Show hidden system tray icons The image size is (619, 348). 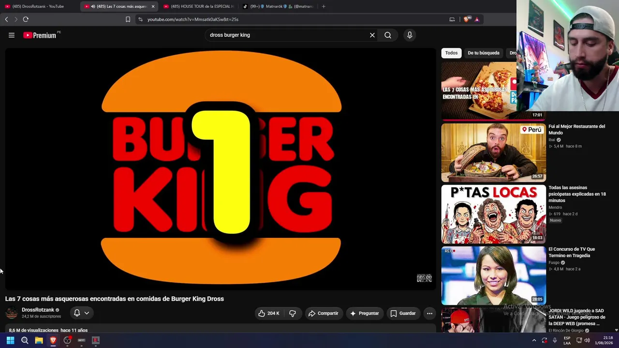(x=534, y=340)
